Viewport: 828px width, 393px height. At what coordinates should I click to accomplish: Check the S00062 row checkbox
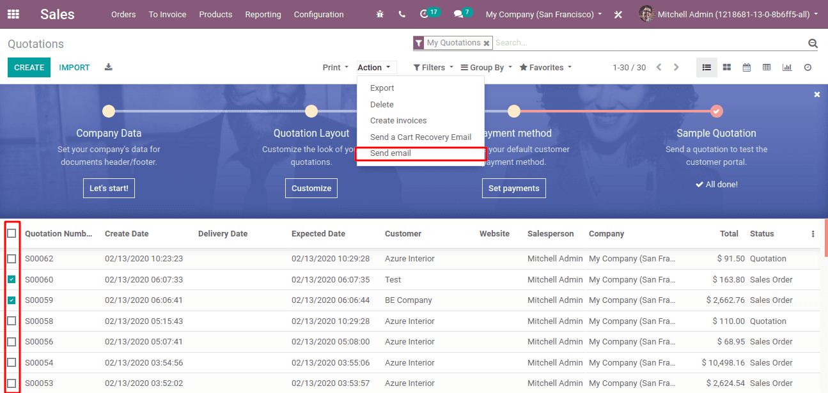(x=12, y=259)
